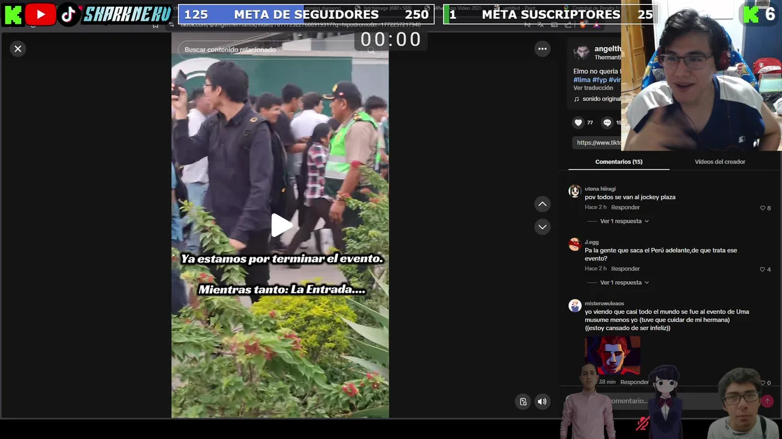Click the video link URL field
Screen dimensions: 782x439
click(x=597, y=143)
